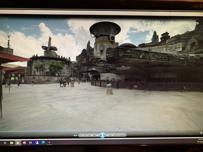Open Firefox from the taskbar
203x152 pixels.
click(x=24, y=143)
